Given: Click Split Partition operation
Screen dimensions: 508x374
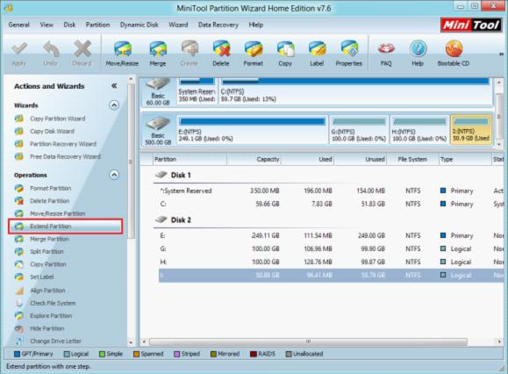Looking at the screenshot, I should 47,251.
